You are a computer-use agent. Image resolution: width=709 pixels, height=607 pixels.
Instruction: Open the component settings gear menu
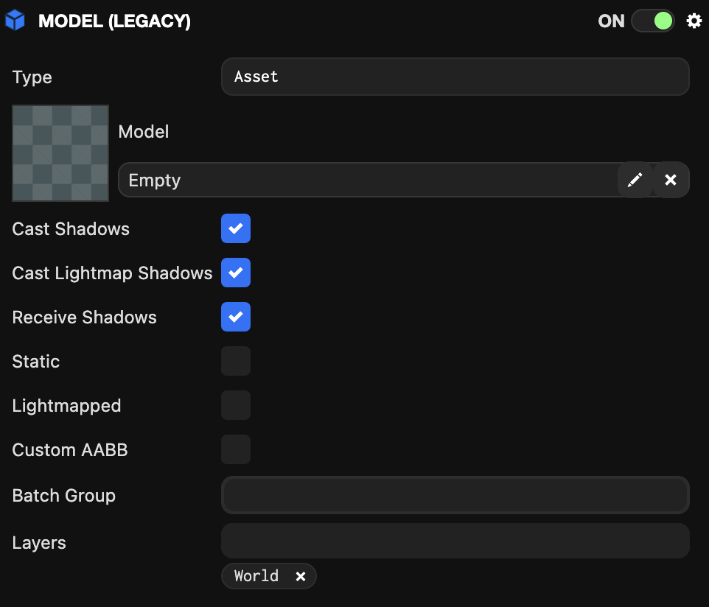(x=694, y=21)
